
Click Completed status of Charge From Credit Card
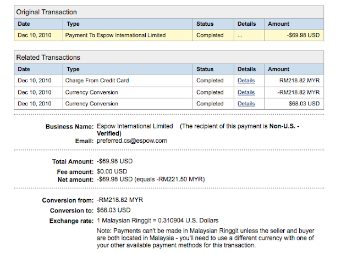[210, 81]
